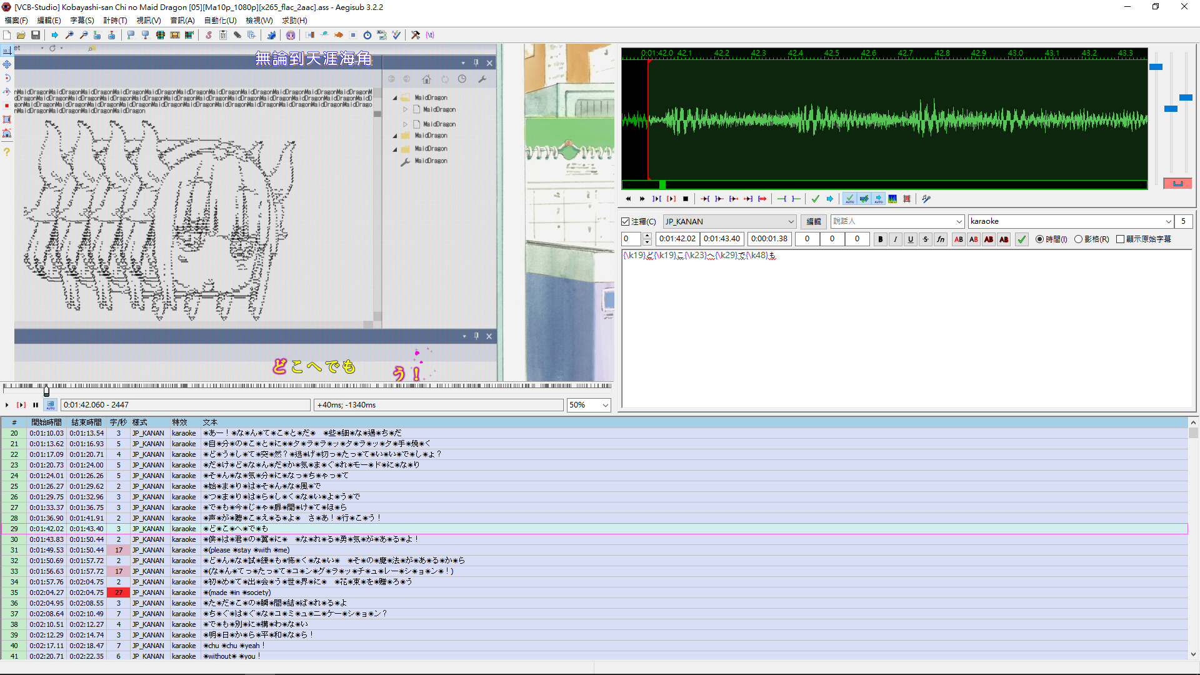Image resolution: width=1200 pixels, height=675 pixels.
Task: Collapse first MaiDragon tree folder
Action: point(395,98)
